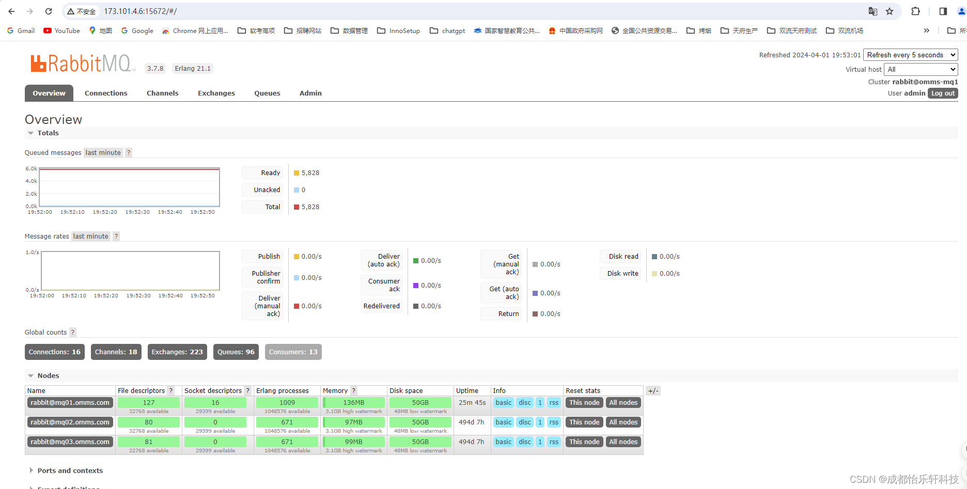The image size is (967, 489).
Task: Click the Log out button
Action: [943, 93]
